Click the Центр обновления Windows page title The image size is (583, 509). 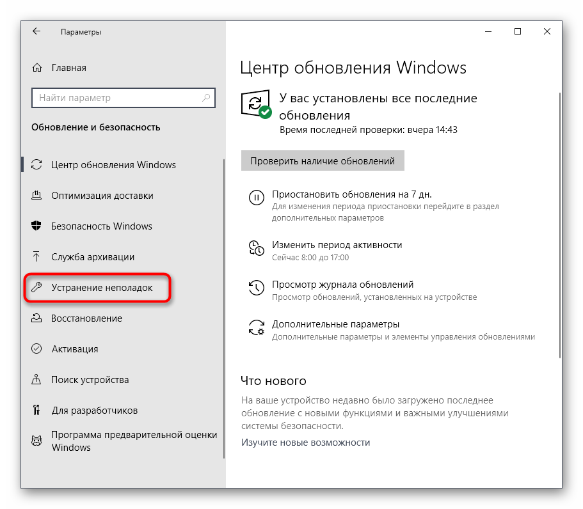tap(353, 68)
